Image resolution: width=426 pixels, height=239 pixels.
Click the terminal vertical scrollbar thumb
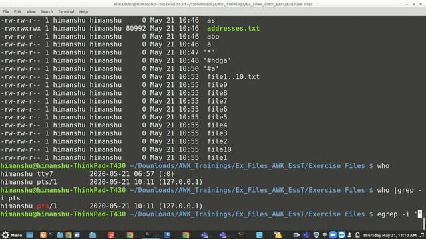point(424,223)
